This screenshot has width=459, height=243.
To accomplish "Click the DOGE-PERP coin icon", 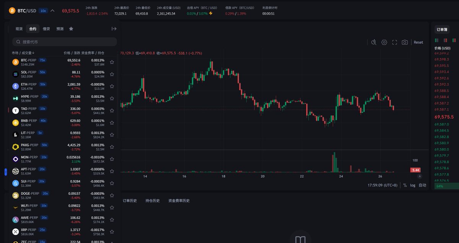I will click(x=16, y=196).
